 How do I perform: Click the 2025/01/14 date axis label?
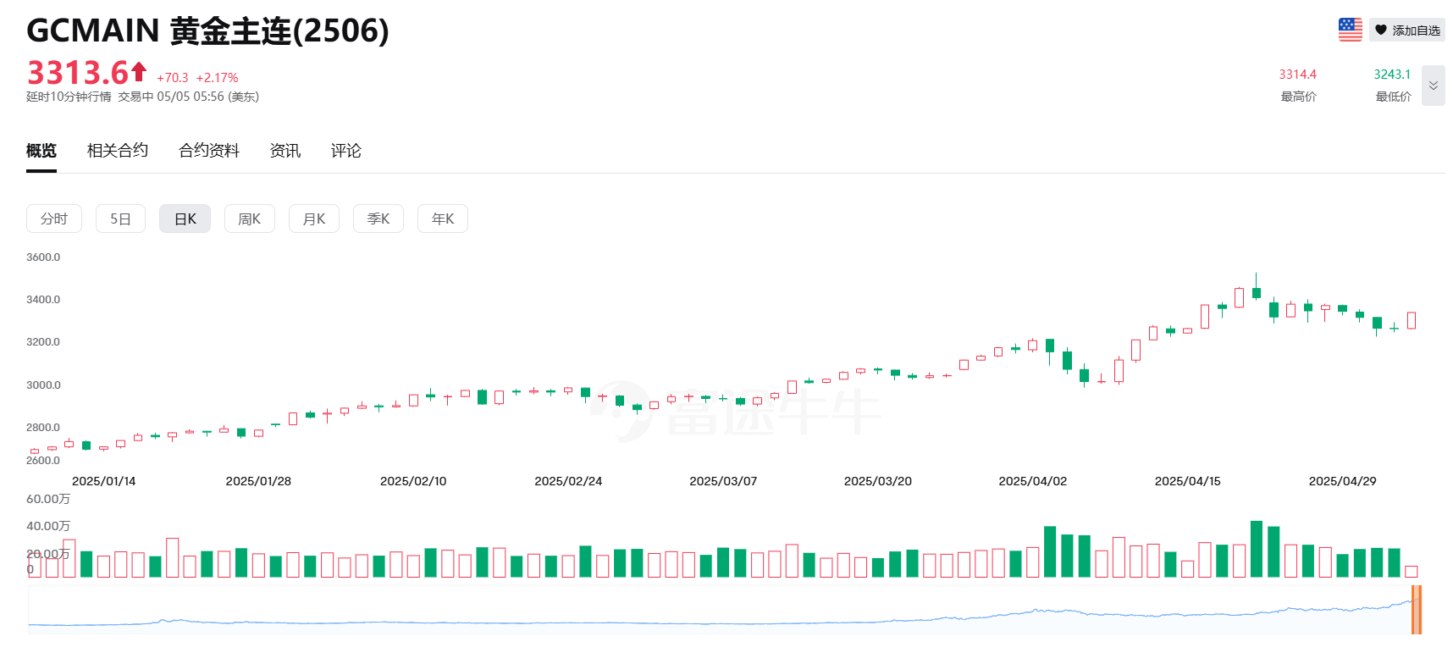104,481
